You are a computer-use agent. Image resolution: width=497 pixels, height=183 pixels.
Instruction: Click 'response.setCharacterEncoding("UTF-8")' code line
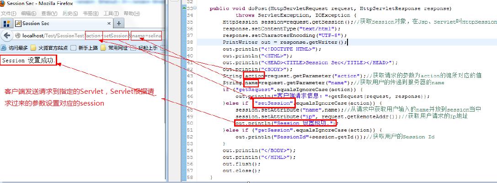pyautogui.click(x=285, y=36)
